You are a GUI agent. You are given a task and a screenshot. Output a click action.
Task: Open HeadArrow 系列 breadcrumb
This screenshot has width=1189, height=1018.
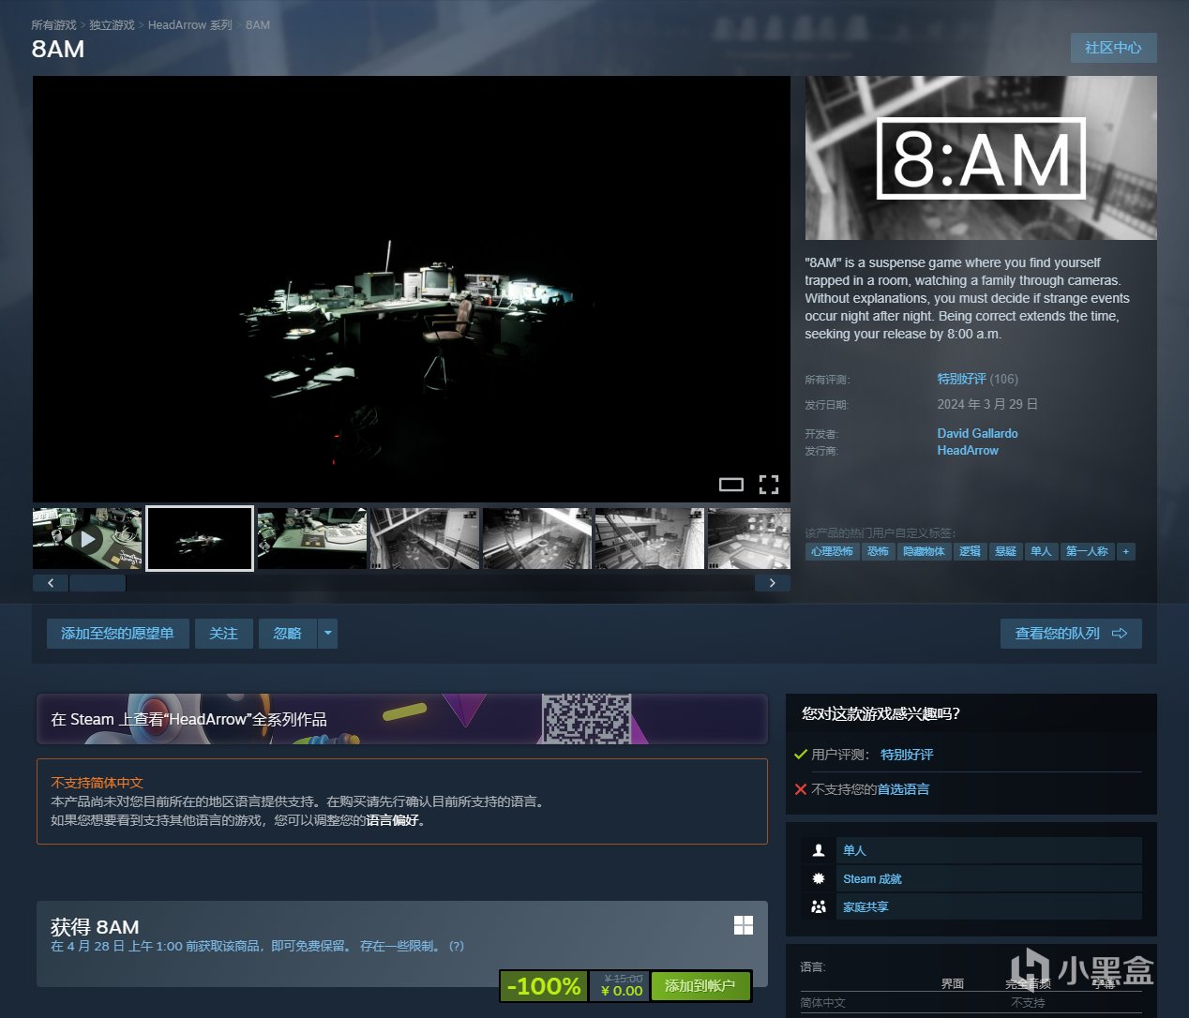pyautogui.click(x=189, y=25)
